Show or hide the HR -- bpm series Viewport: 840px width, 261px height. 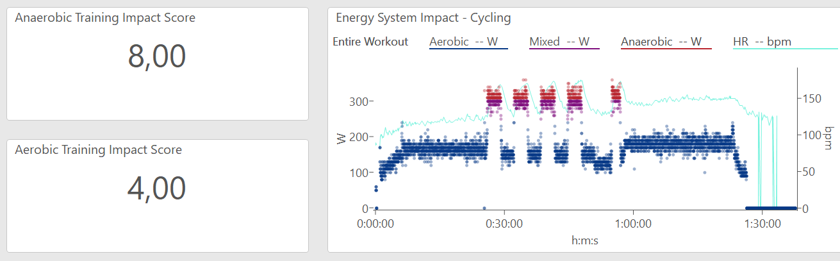[x=762, y=42]
